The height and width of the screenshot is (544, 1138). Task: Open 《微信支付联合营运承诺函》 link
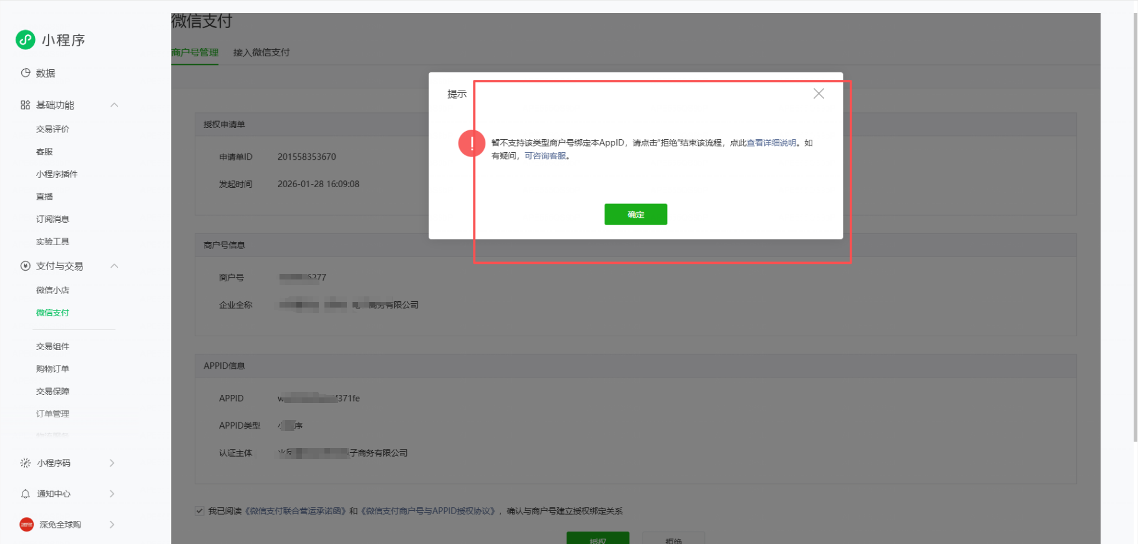(x=294, y=511)
